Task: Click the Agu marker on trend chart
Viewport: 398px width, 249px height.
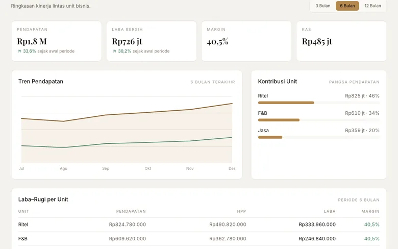Action: [x=63, y=168]
